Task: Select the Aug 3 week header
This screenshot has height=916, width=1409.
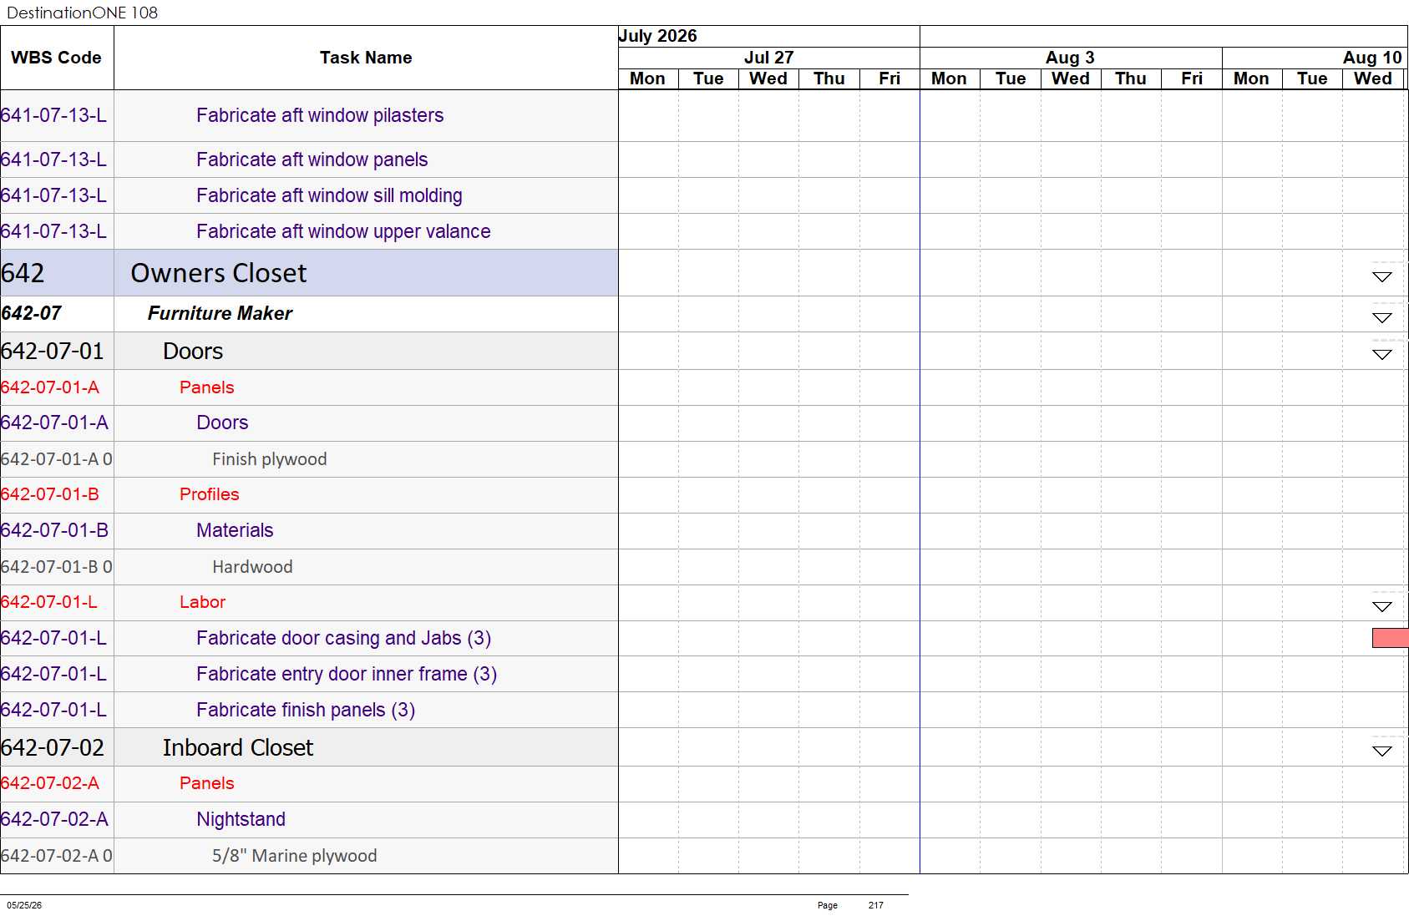Action: [x=1071, y=58]
